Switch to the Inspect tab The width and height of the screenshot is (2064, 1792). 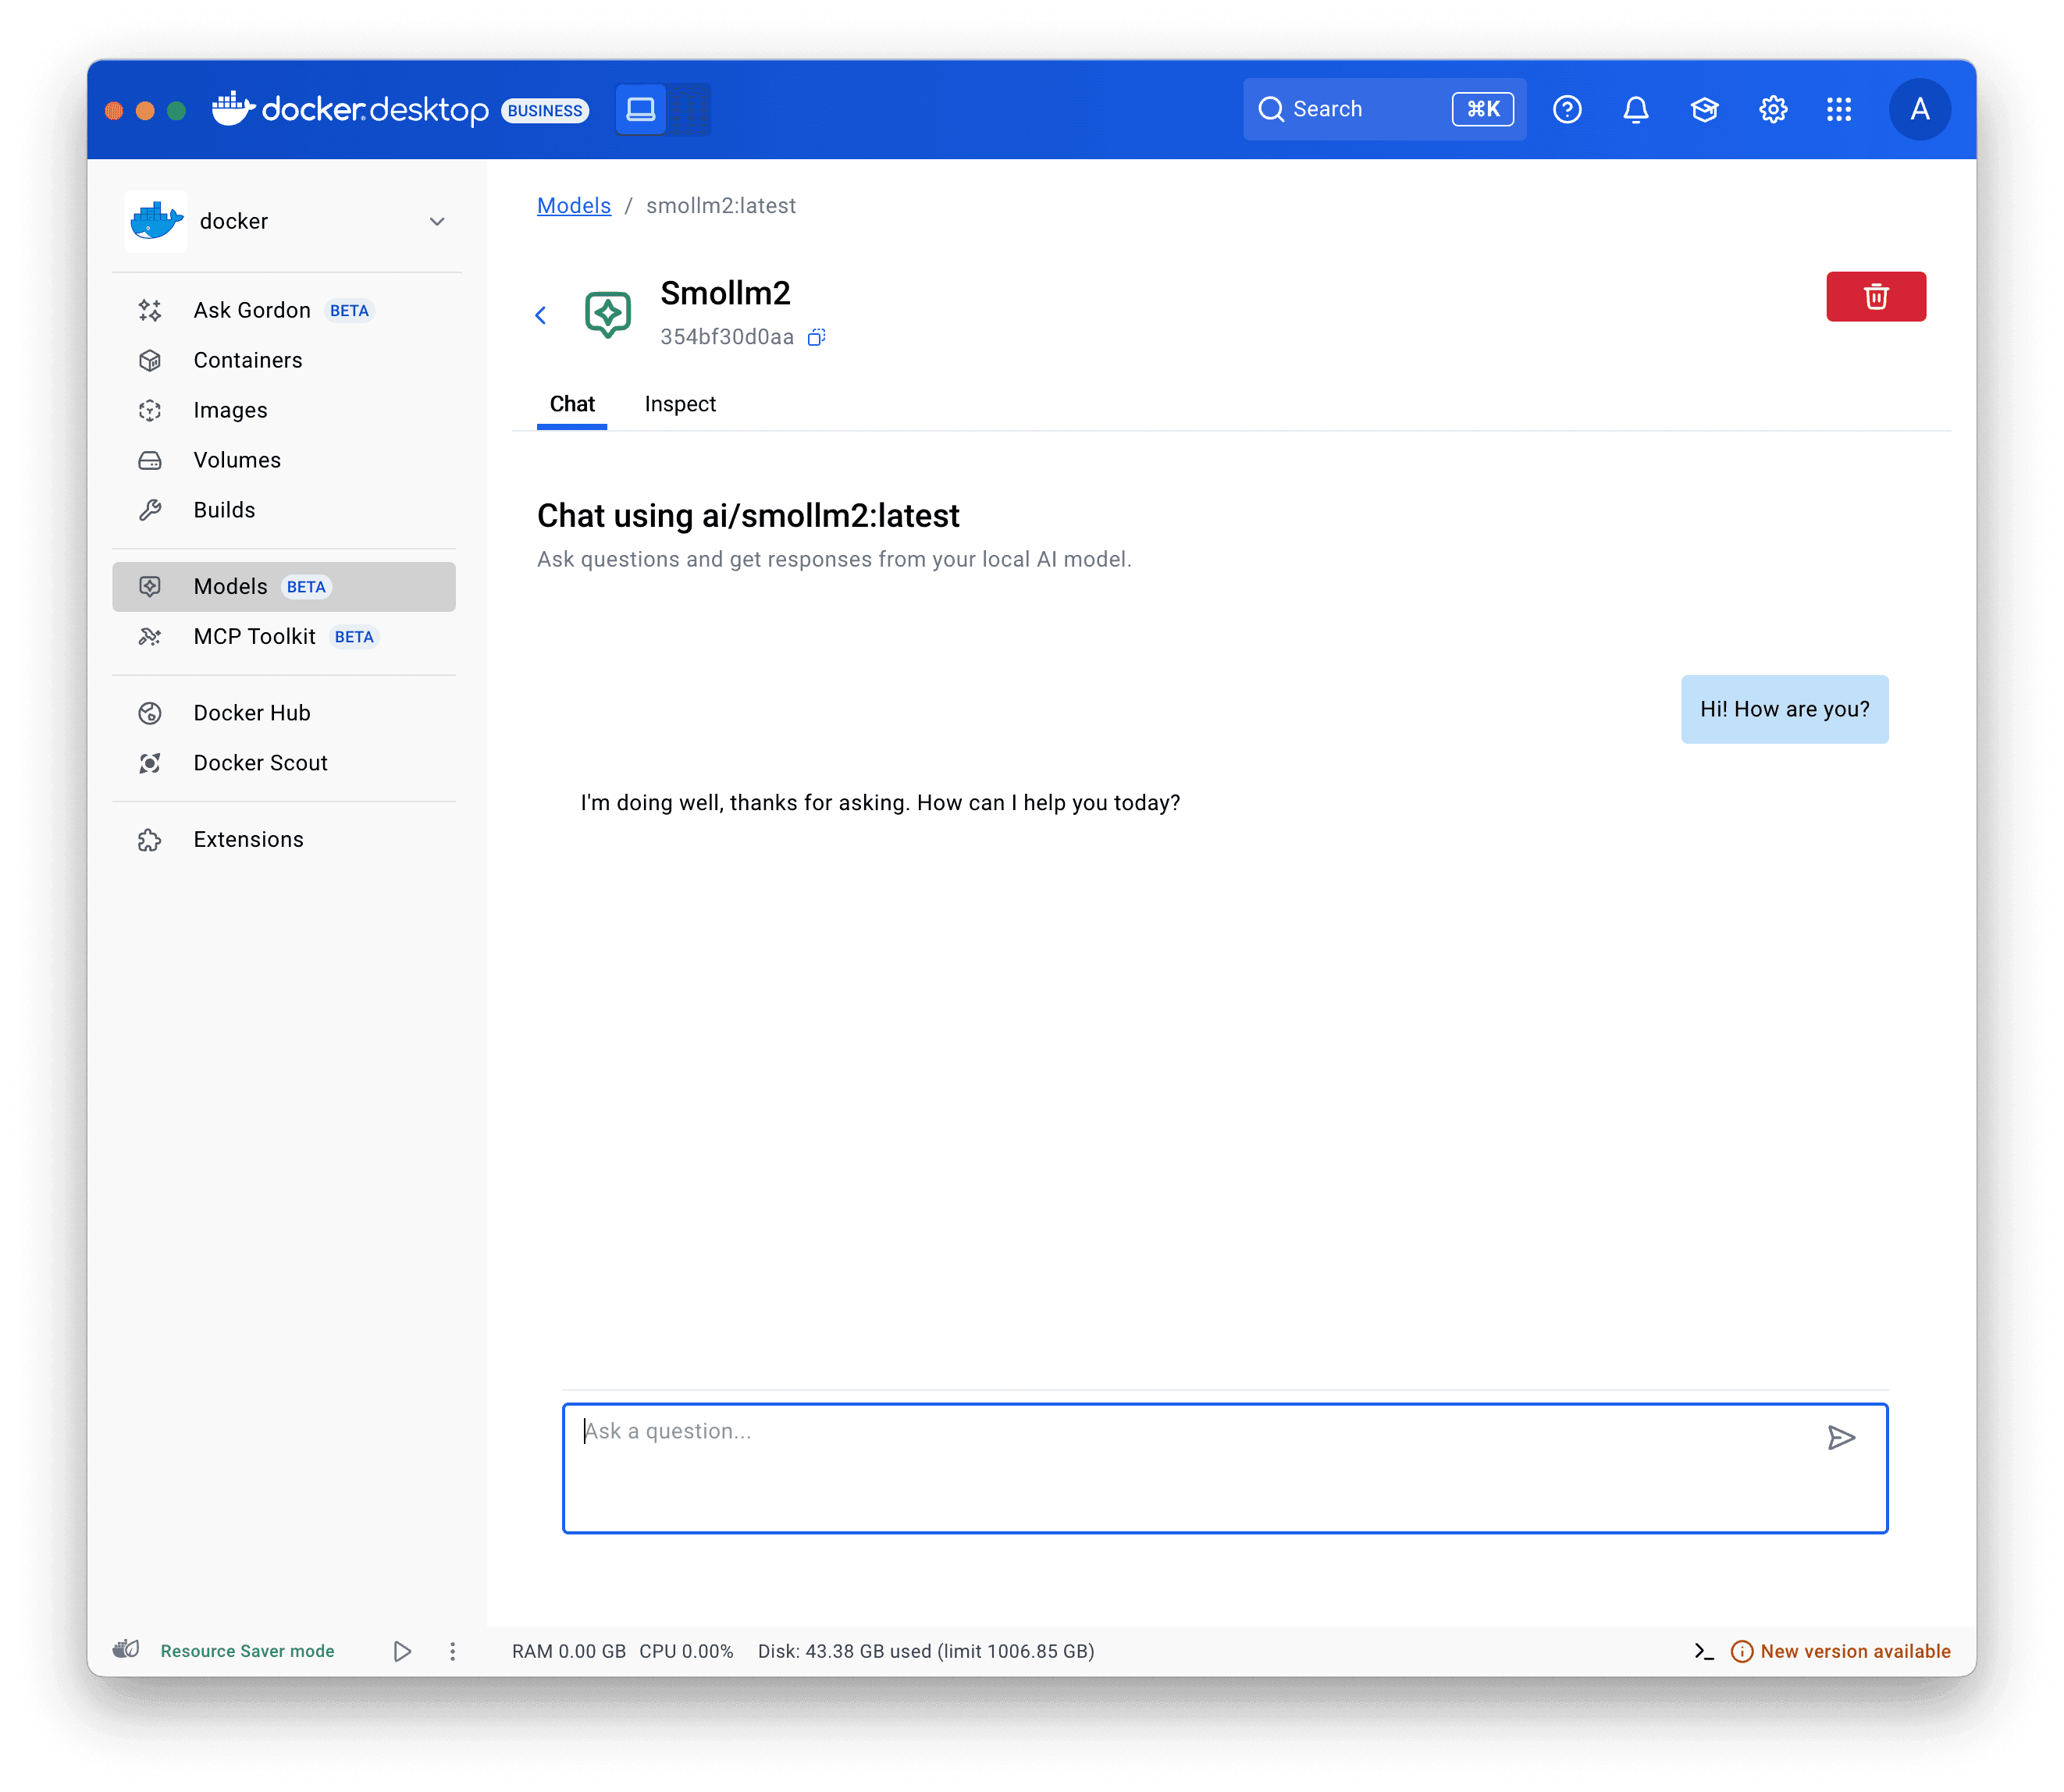point(680,404)
